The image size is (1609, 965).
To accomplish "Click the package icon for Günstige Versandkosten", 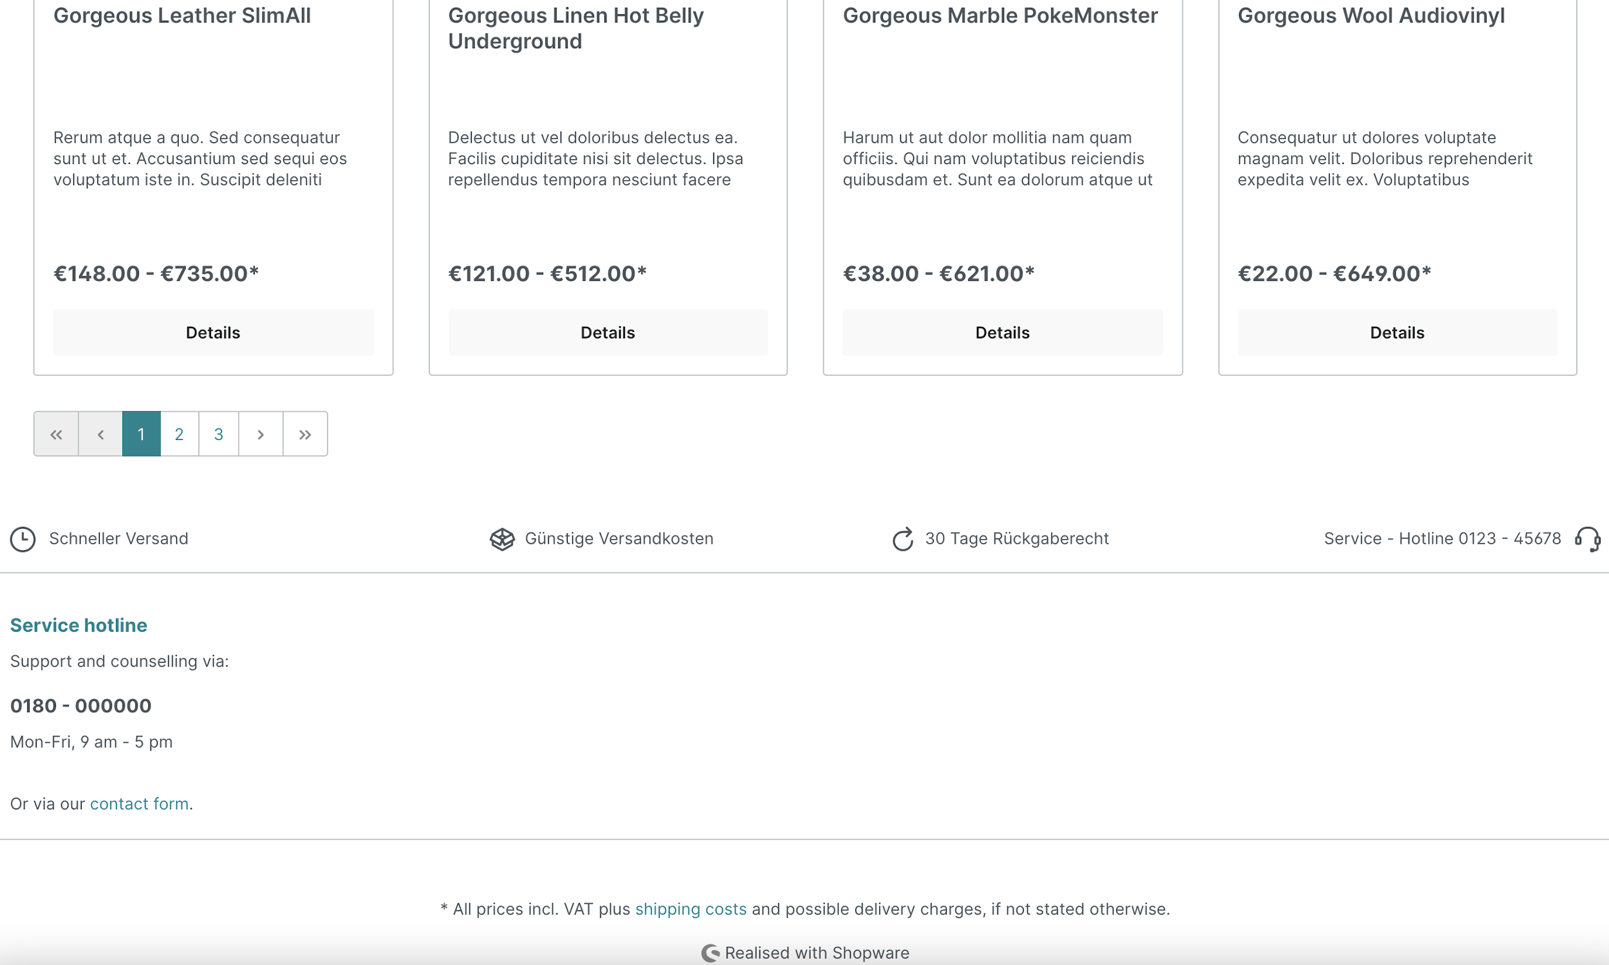I will click(x=502, y=539).
